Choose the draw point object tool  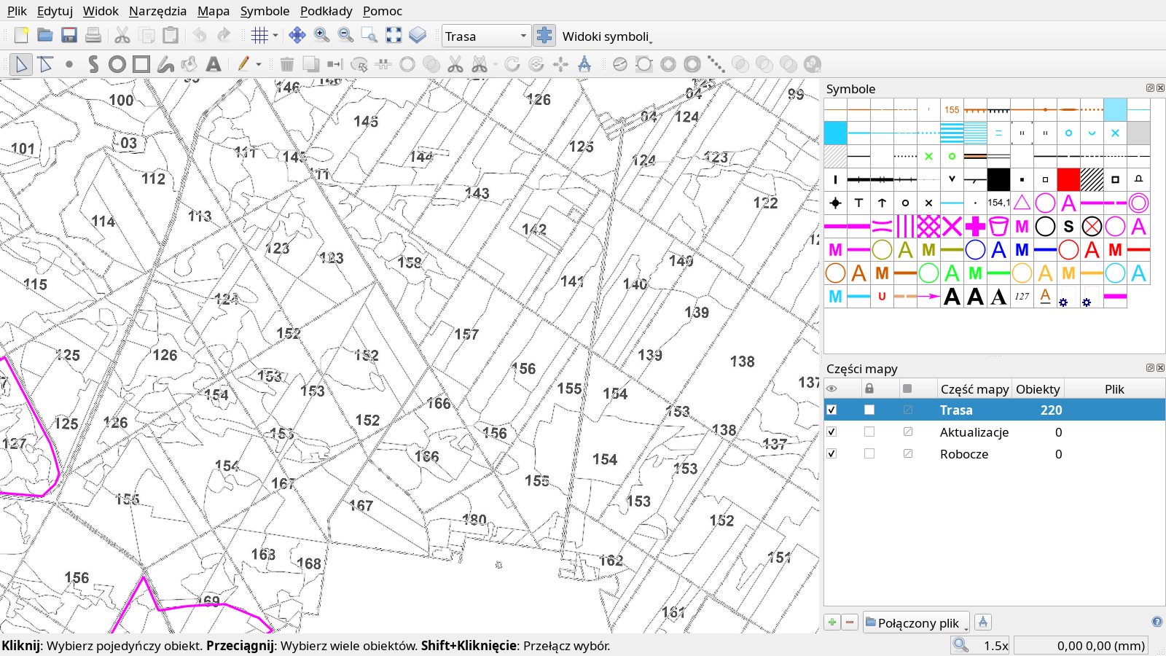[x=69, y=64]
